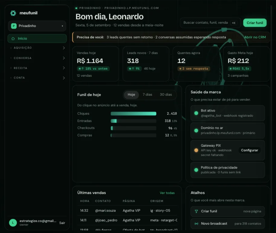Switch funnel range to 7 dias

[147, 95]
